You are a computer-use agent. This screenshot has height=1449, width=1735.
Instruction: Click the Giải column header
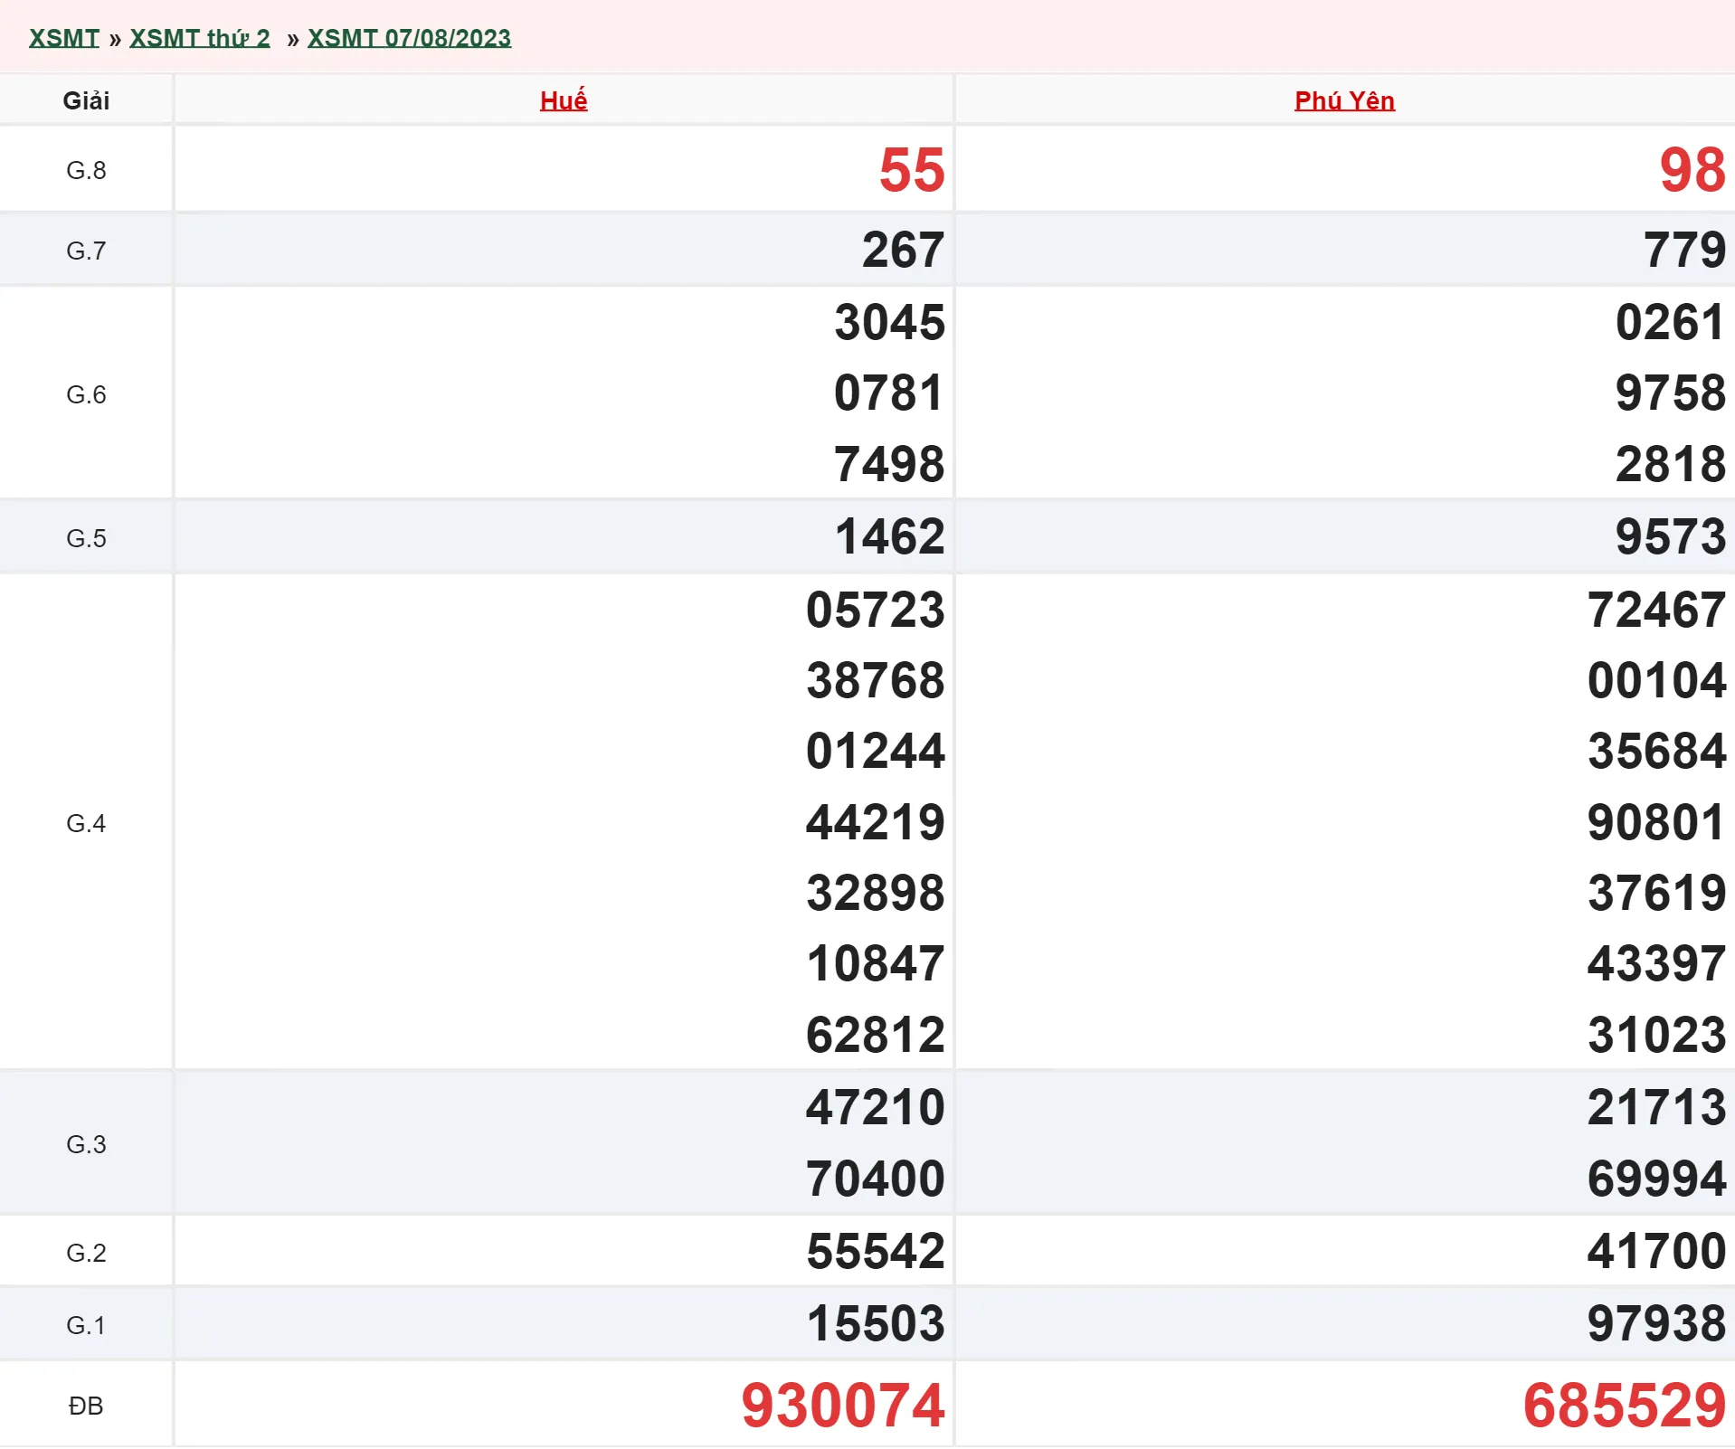[x=86, y=100]
